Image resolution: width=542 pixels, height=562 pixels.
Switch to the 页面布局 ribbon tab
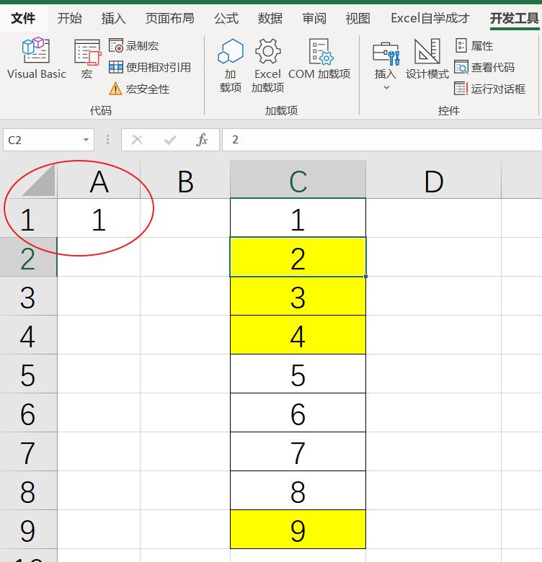170,18
